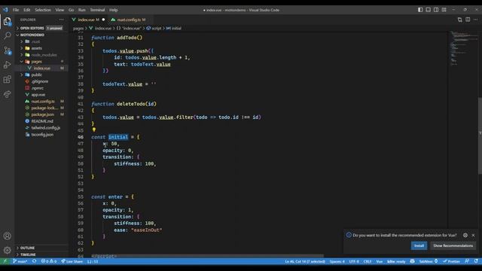Click Install in the Vue extension notification

point(419,245)
